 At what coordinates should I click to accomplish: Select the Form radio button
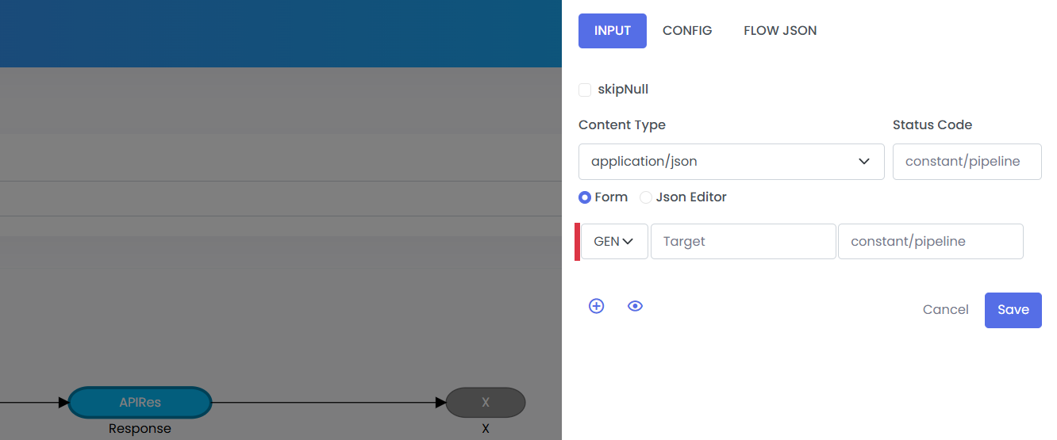(x=585, y=197)
